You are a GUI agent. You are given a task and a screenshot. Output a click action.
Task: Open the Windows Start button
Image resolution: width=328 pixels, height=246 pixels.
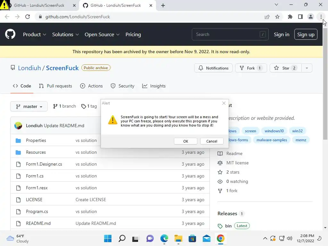coord(108,238)
